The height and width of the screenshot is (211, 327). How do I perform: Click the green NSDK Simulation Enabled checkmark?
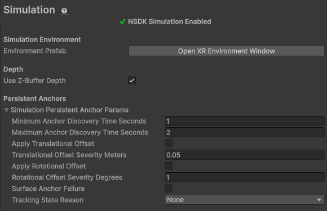tap(123, 21)
